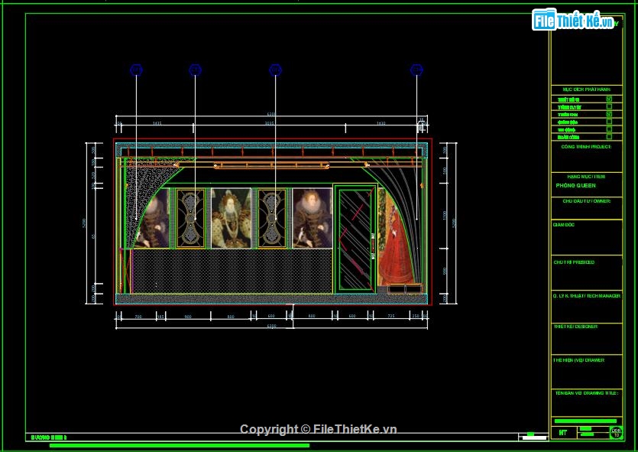Click the 'CHỦ TRÌ/ PRESIDED' label
The image size is (638, 452).
point(574,262)
